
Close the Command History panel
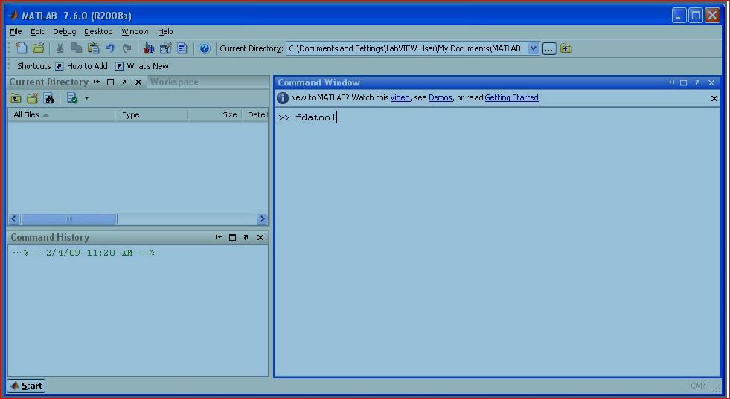tap(260, 237)
